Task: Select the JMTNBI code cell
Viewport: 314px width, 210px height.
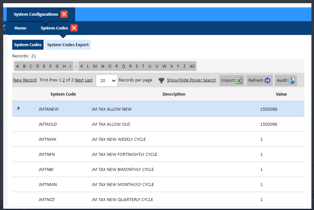Action: [46, 169]
